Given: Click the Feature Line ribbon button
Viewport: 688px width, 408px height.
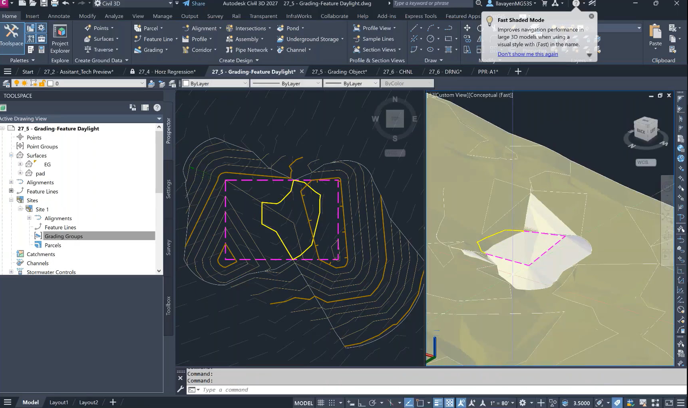Looking at the screenshot, I should click(154, 39).
